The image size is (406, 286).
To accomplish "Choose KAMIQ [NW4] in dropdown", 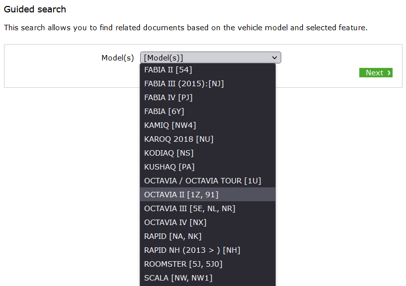I will click(208, 125).
